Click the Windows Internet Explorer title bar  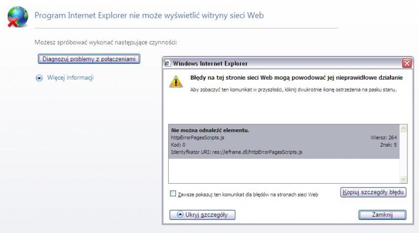(283, 63)
